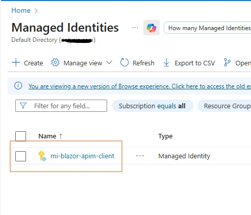Click the plus icon for Create
The image size is (251, 215).
point(16,62)
